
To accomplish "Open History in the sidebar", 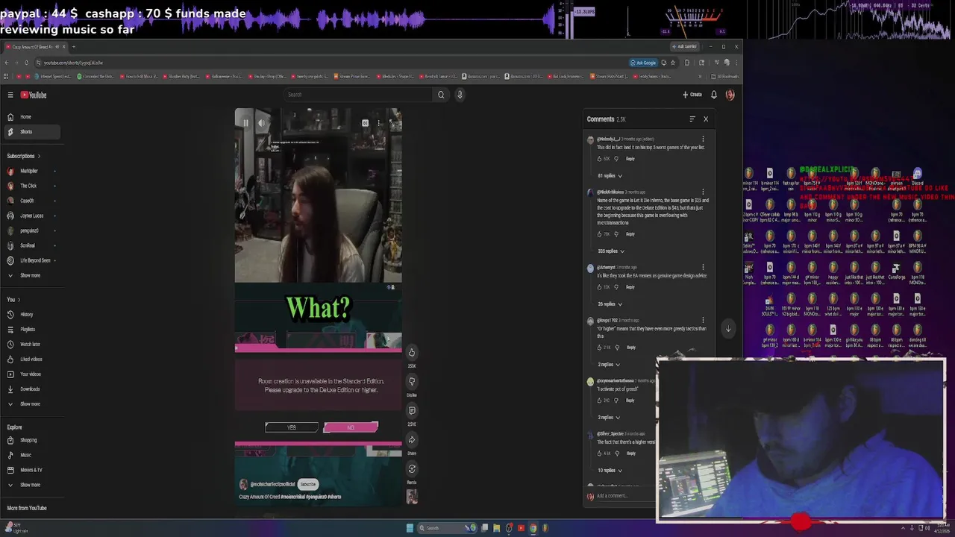I will point(31,315).
